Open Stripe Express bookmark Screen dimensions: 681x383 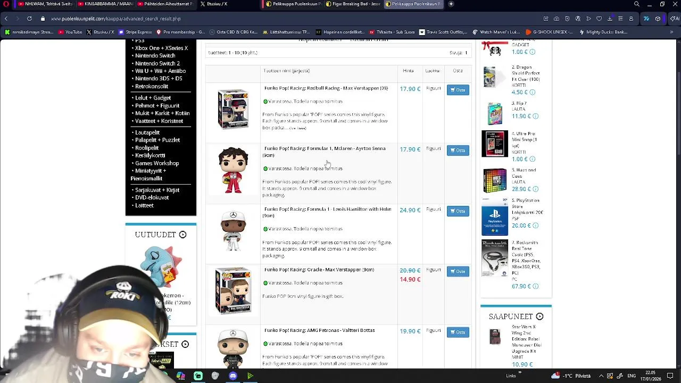[135, 32]
